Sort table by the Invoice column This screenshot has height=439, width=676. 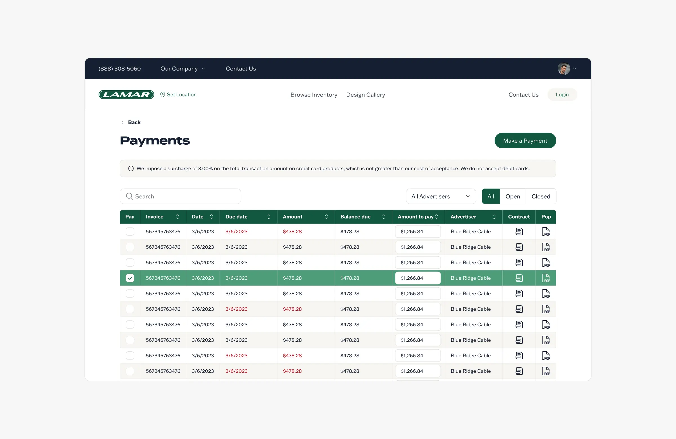tap(177, 217)
